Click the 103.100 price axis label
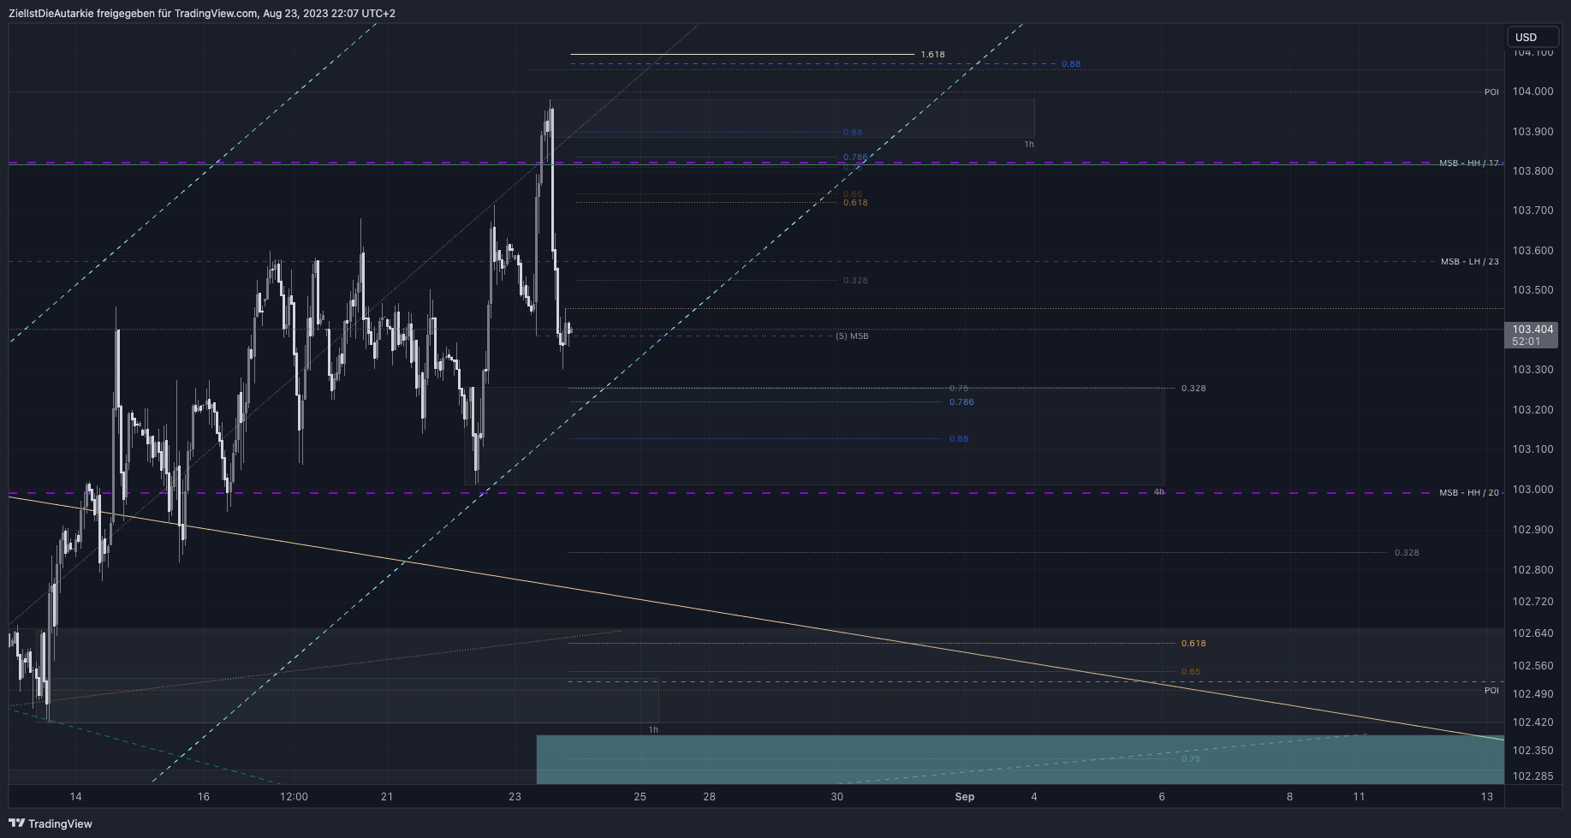 (1532, 449)
